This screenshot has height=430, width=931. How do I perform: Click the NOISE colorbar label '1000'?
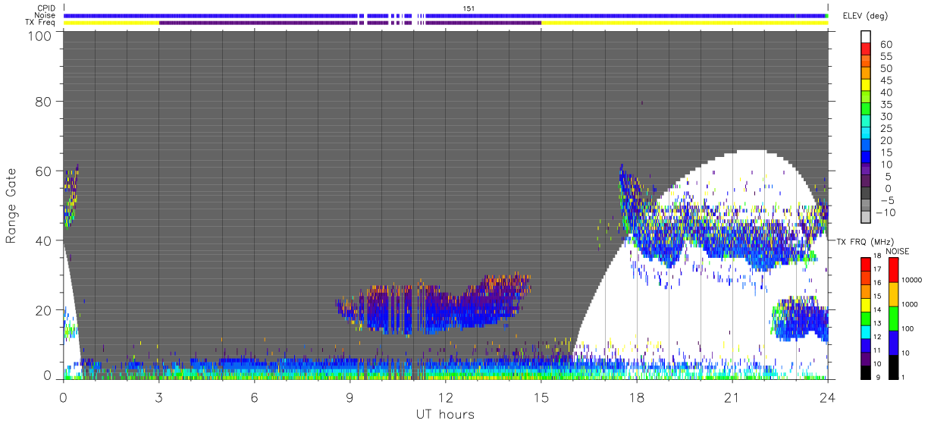(x=910, y=304)
